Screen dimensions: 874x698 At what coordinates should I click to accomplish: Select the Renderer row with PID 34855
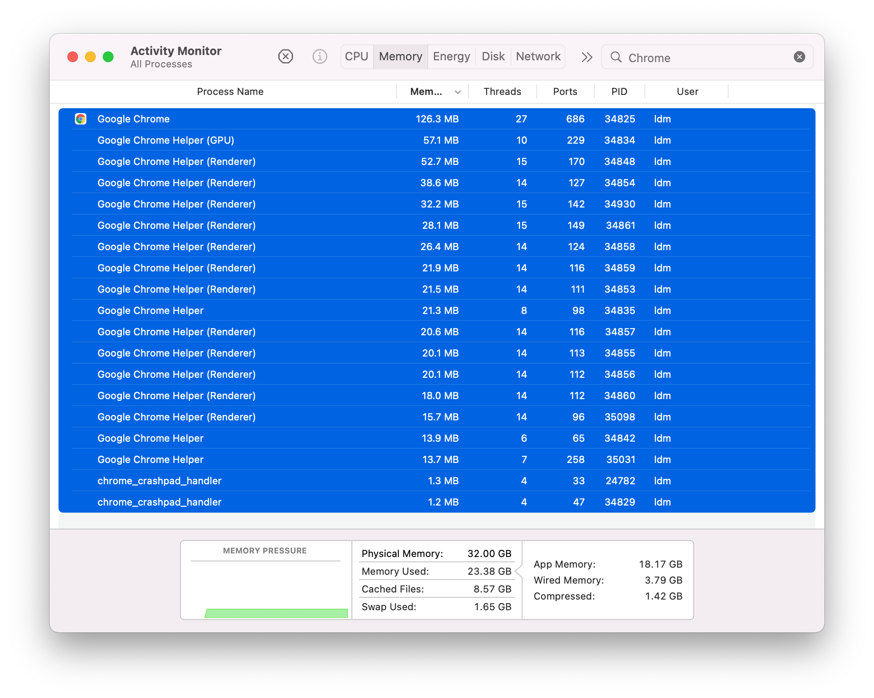click(437, 353)
